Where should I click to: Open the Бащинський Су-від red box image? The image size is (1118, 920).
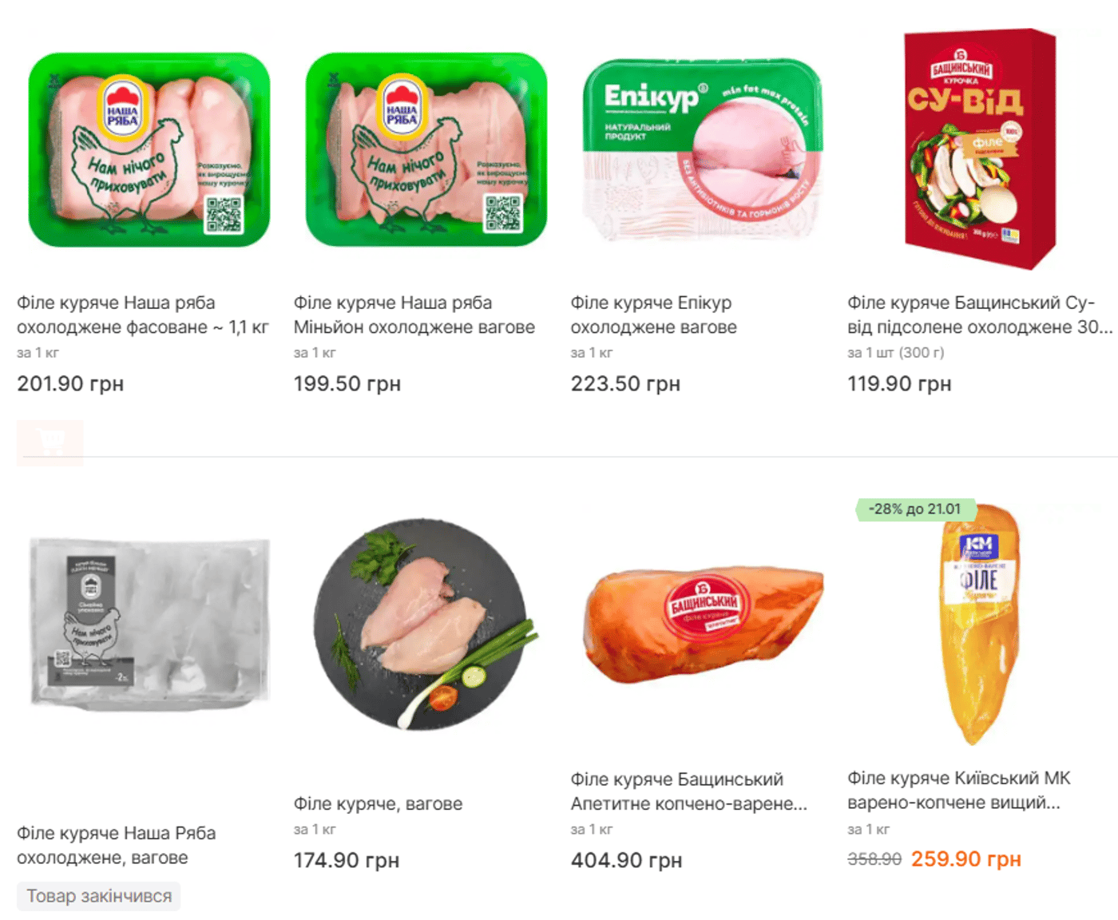tap(980, 149)
